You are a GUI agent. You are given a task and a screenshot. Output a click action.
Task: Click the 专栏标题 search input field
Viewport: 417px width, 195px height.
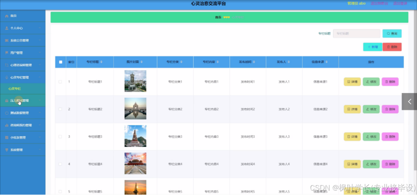[356, 34]
